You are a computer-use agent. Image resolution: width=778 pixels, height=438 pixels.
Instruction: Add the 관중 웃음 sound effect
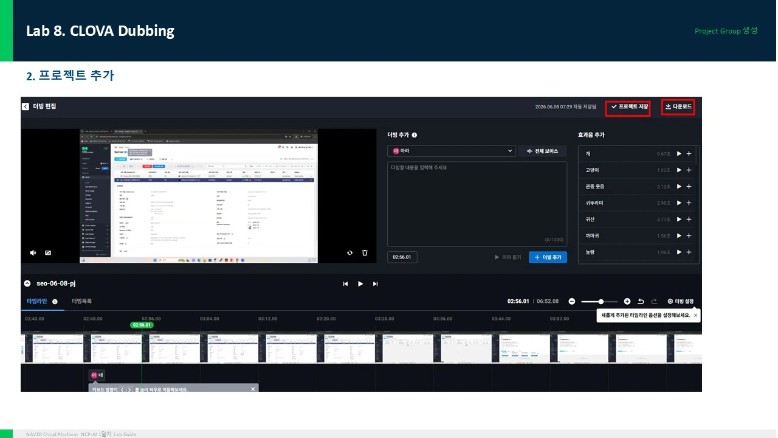tap(689, 187)
